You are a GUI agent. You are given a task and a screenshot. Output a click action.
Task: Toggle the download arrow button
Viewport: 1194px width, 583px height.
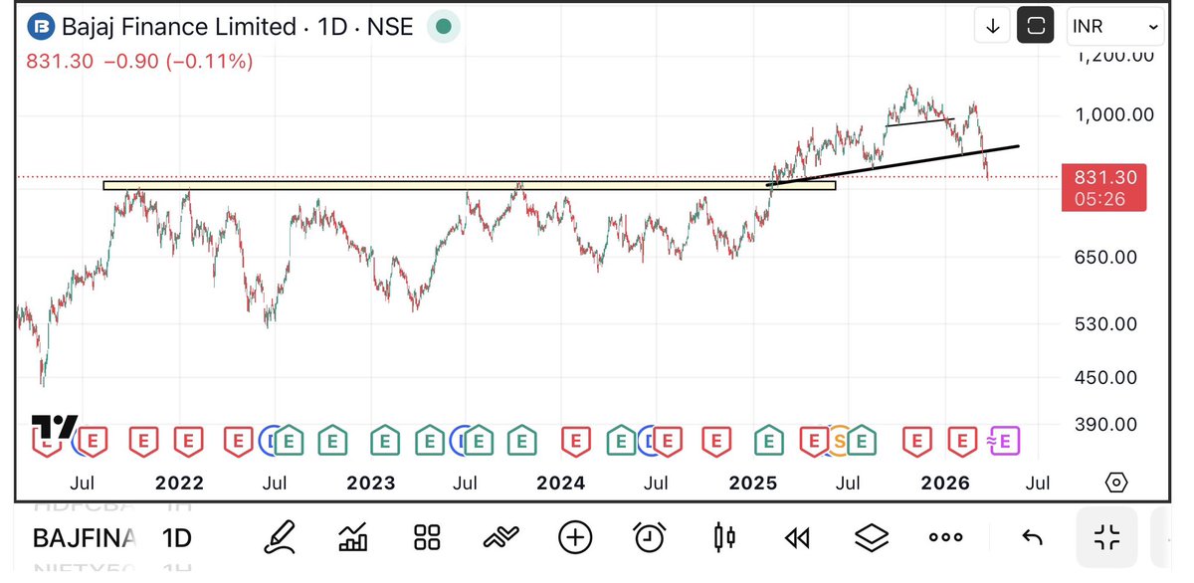coord(992,25)
